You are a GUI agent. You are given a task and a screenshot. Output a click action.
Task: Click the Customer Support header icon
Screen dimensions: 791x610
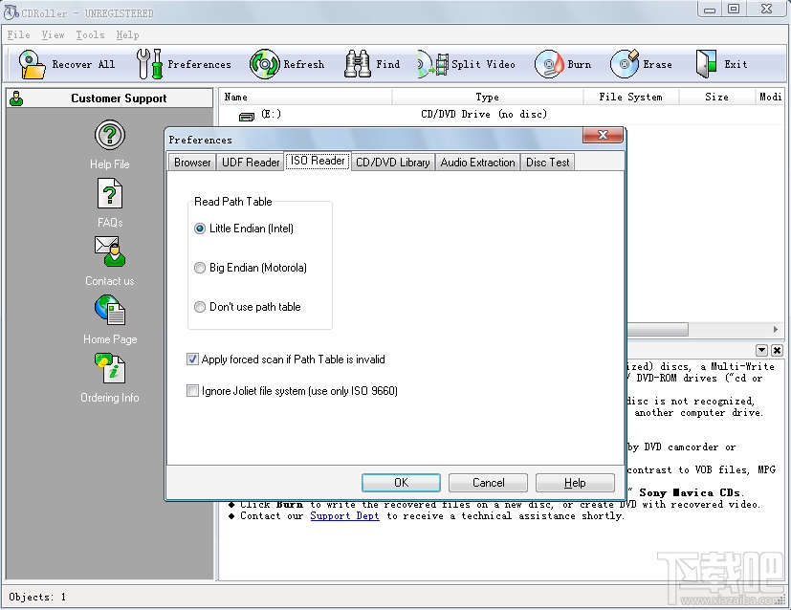(16, 98)
